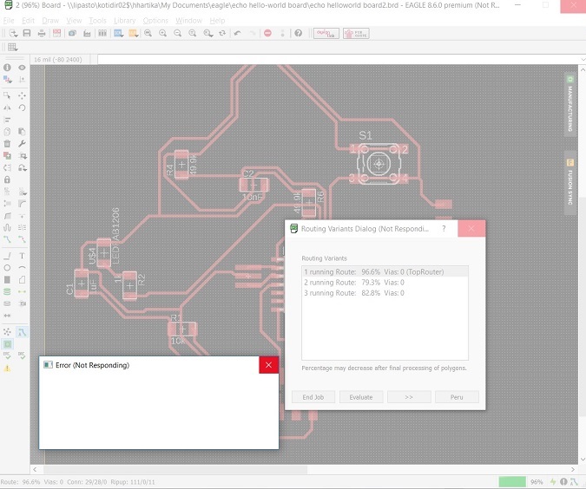Select the Mirror tool
The image size is (586, 489).
click(7, 108)
